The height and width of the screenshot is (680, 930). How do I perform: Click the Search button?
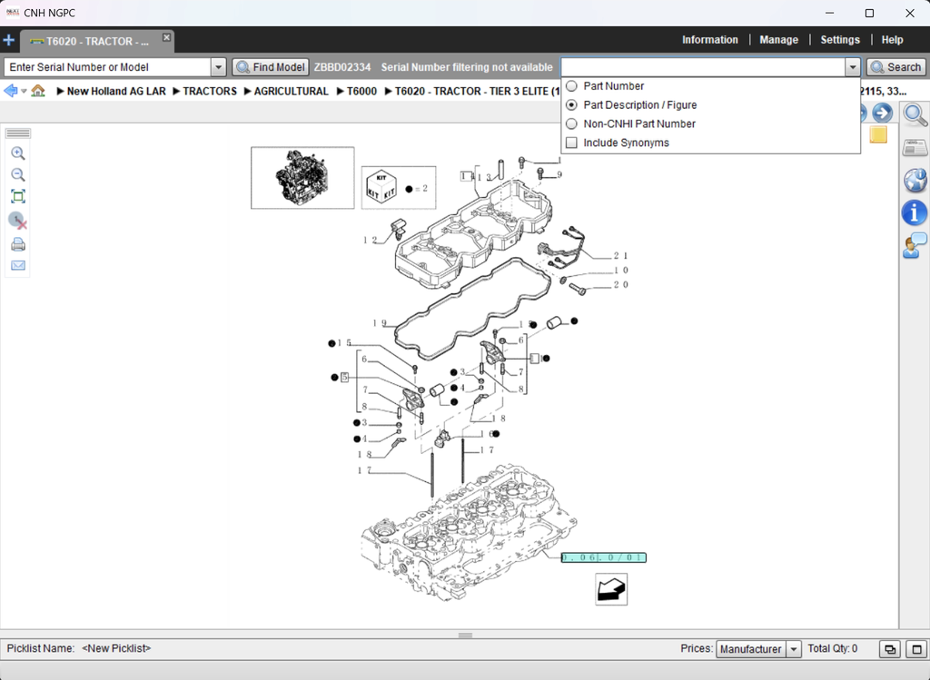[895, 67]
